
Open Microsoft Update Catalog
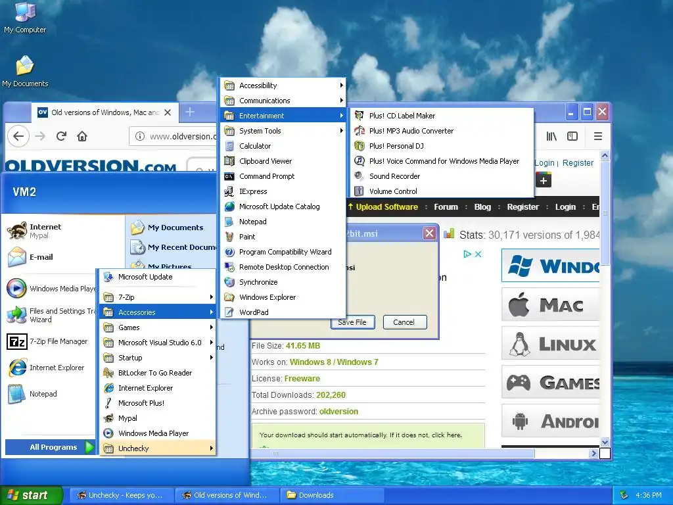coord(283,206)
